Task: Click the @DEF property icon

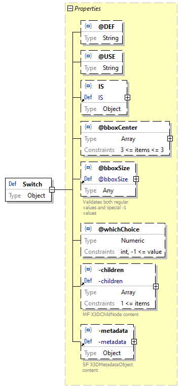Action: [x=88, y=26]
